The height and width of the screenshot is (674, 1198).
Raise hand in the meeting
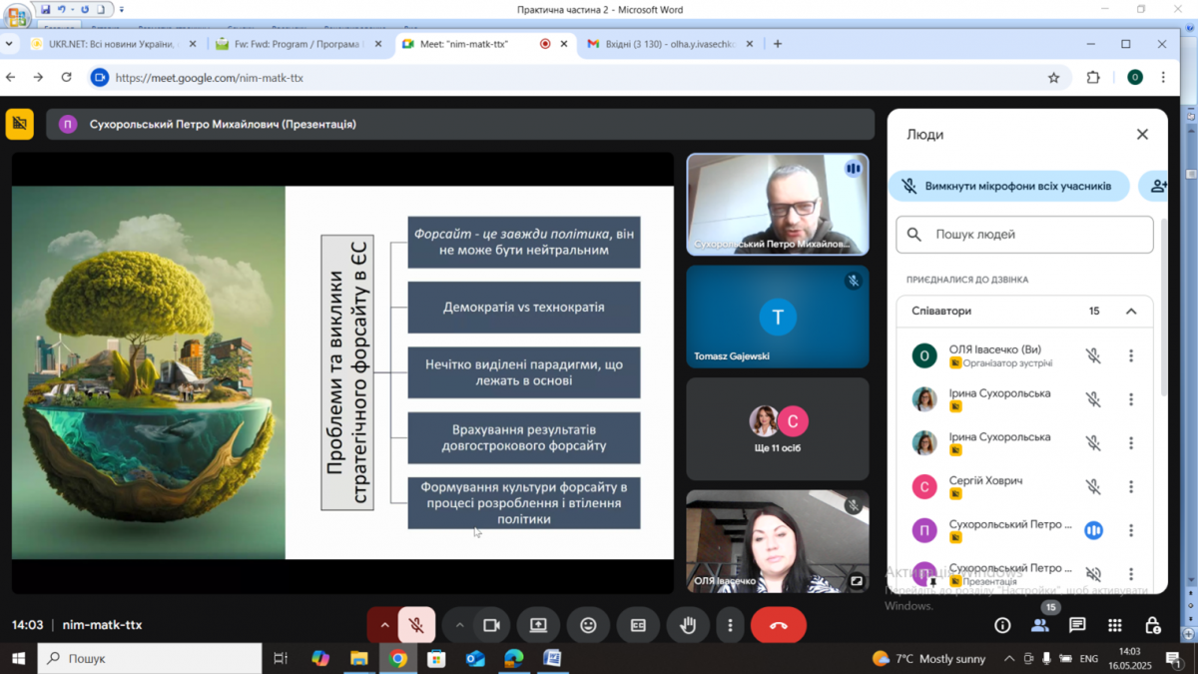pos(688,625)
